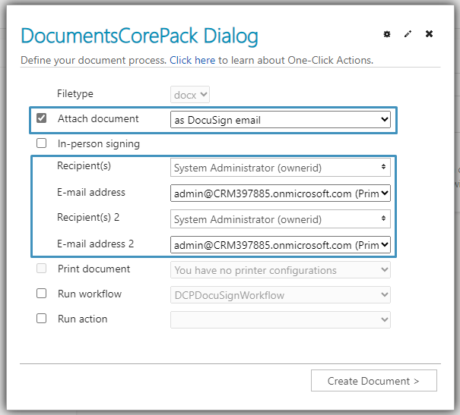Expand the printer configurations dropdown
Screen dimensions: 460x415
click(x=281, y=270)
